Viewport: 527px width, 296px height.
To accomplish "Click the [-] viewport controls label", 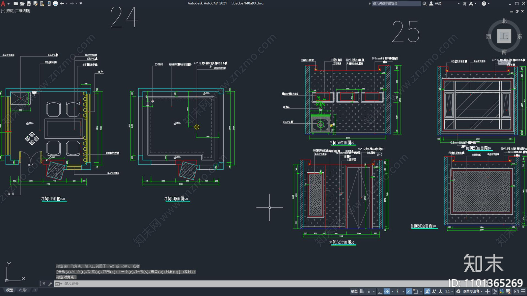I will [3, 11].
